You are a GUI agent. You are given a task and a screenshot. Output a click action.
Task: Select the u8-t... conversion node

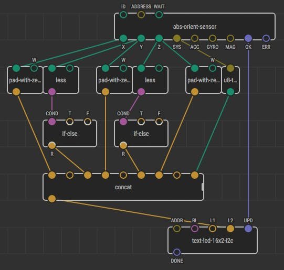pos(230,80)
